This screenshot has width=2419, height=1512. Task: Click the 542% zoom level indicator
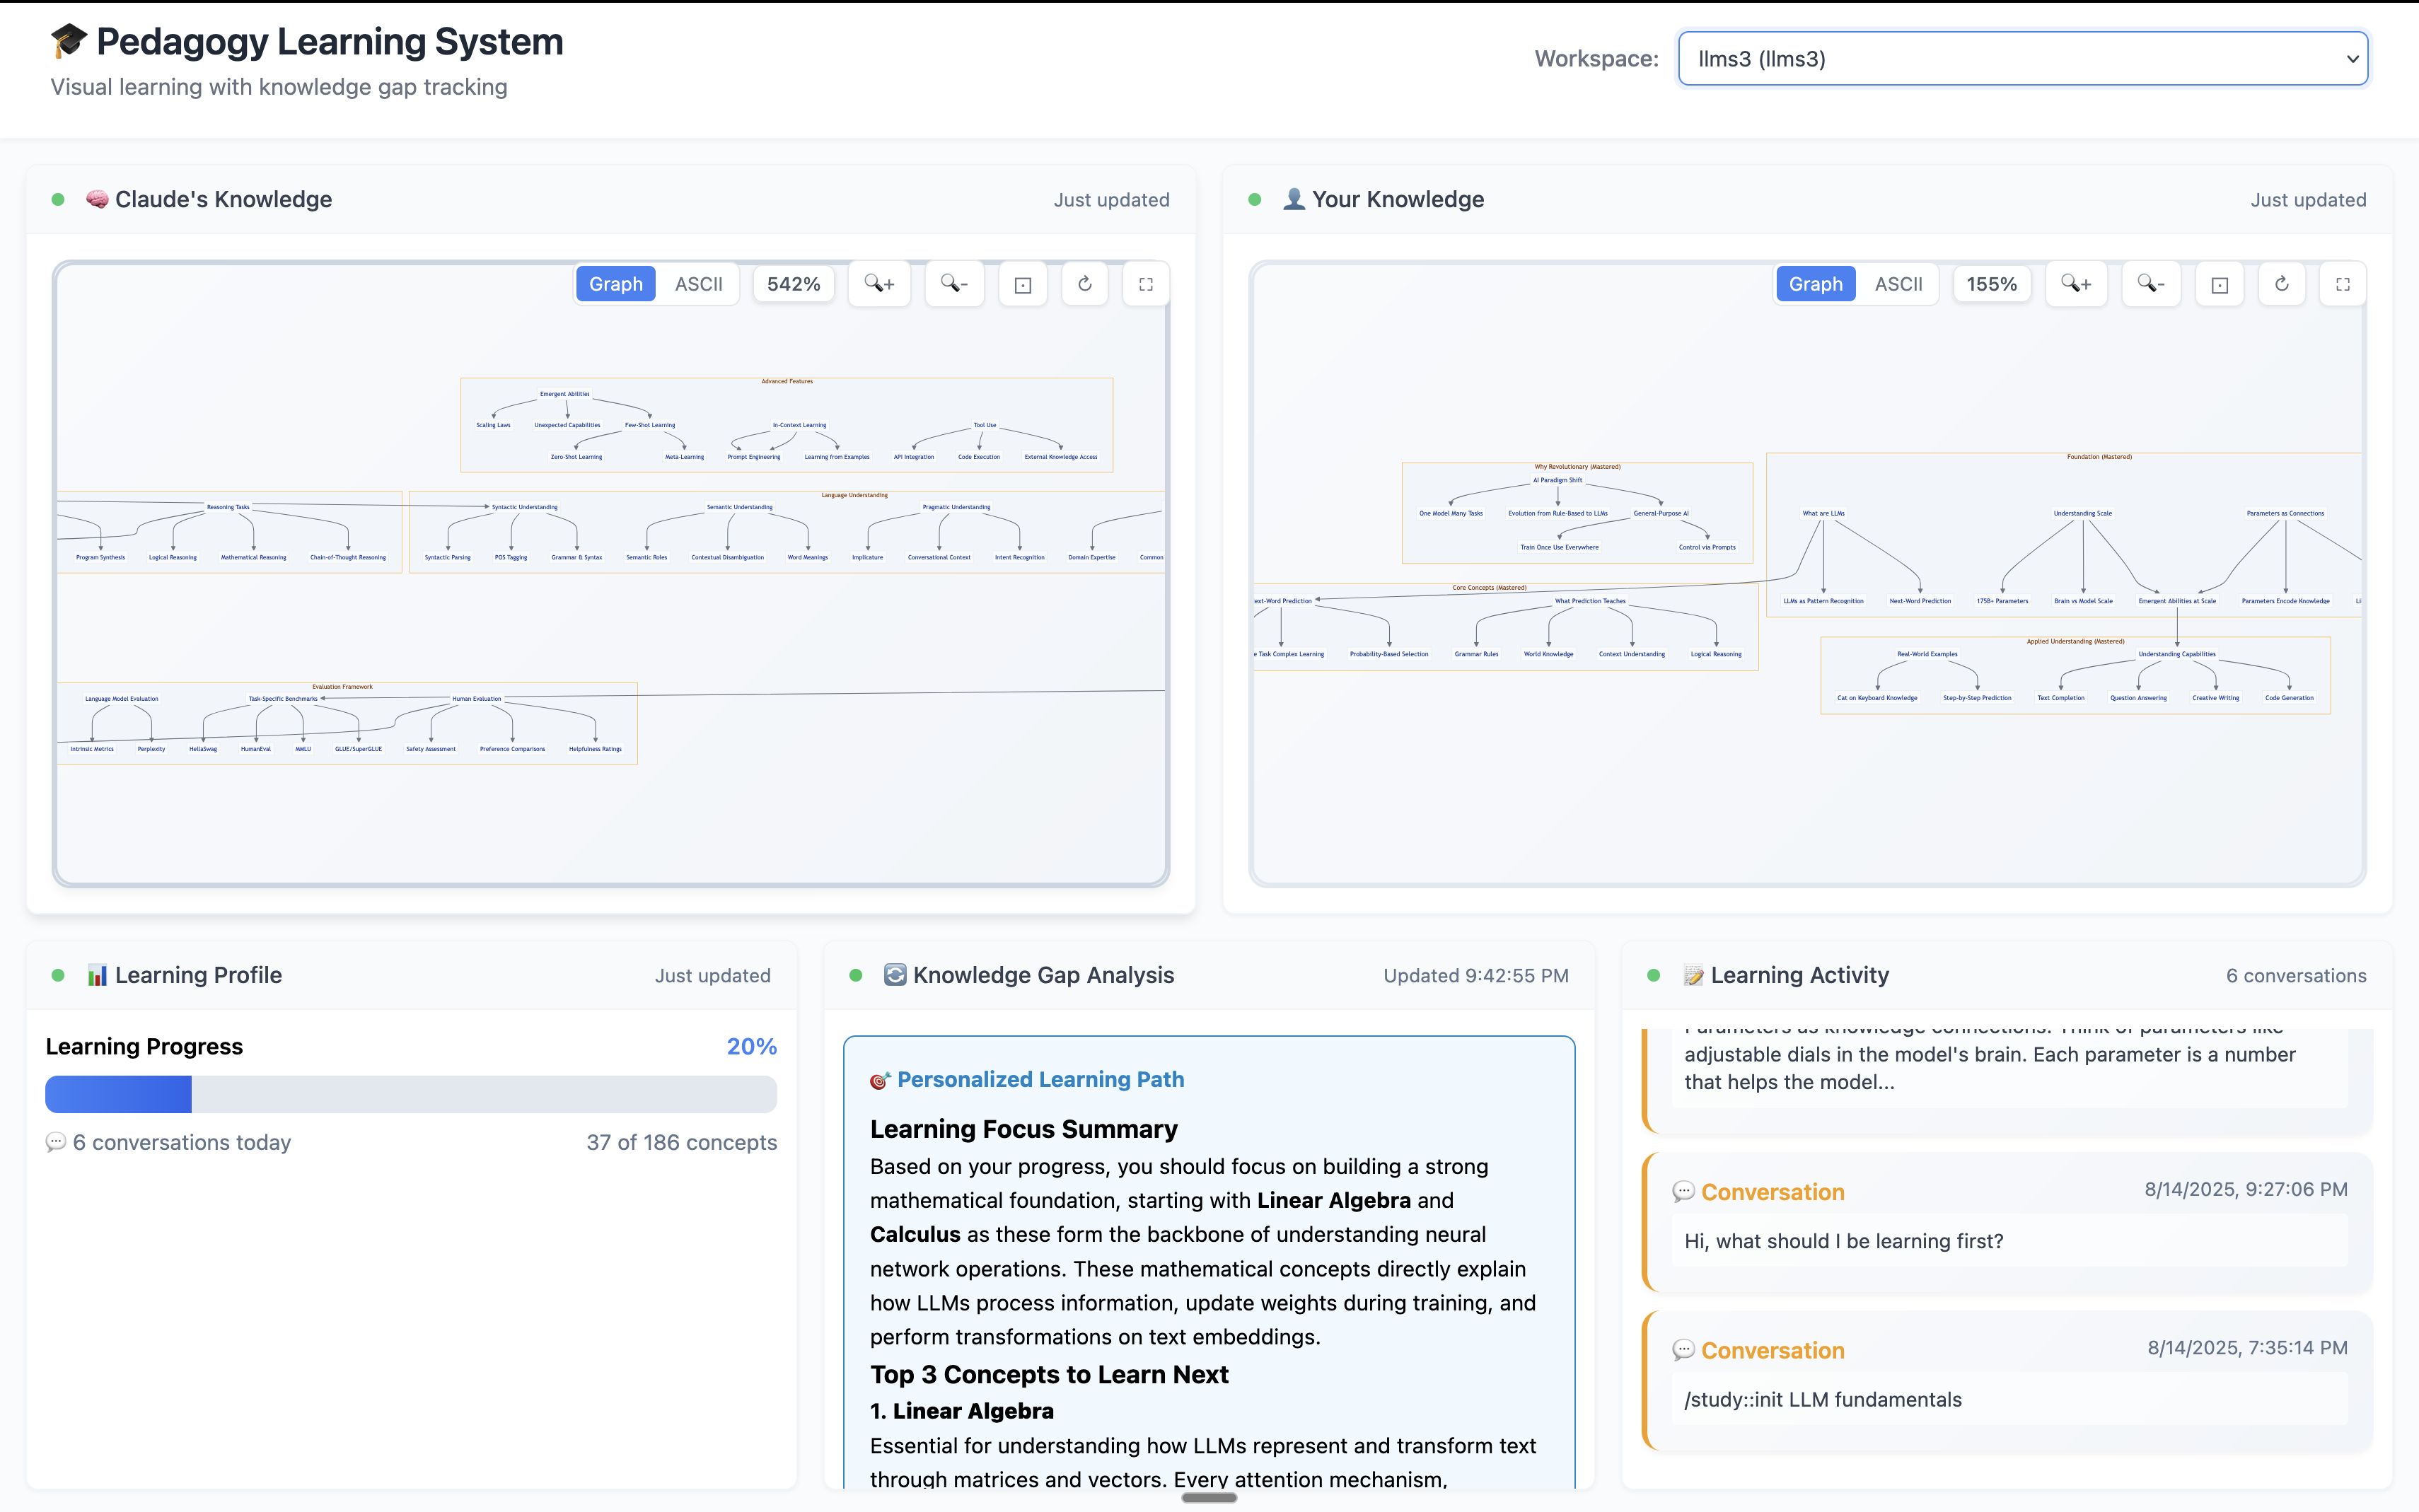(793, 284)
